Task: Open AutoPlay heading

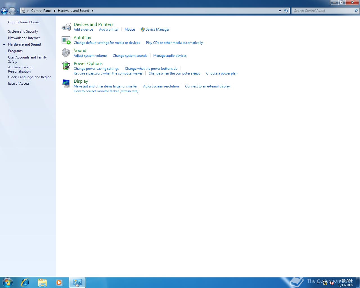Action: coord(82,38)
